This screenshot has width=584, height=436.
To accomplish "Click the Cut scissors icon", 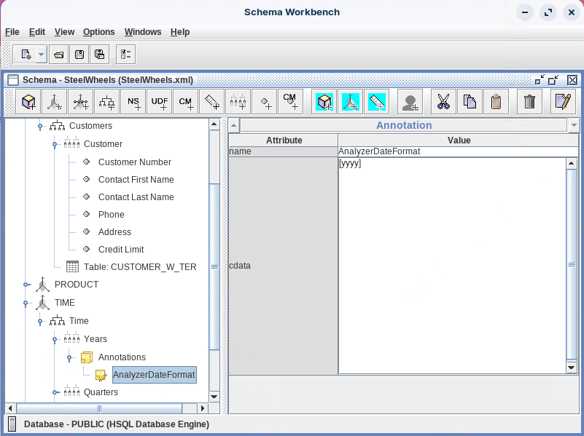I will point(443,103).
